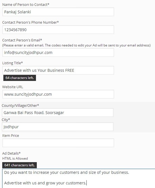Click the 641 characters left counter
This screenshot has width=155, height=188.
(20, 165)
